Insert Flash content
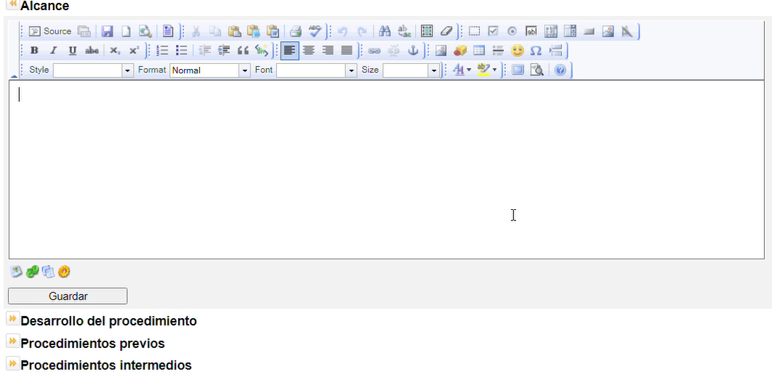The width and height of the screenshot is (772, 377). (x=460, y=50)
